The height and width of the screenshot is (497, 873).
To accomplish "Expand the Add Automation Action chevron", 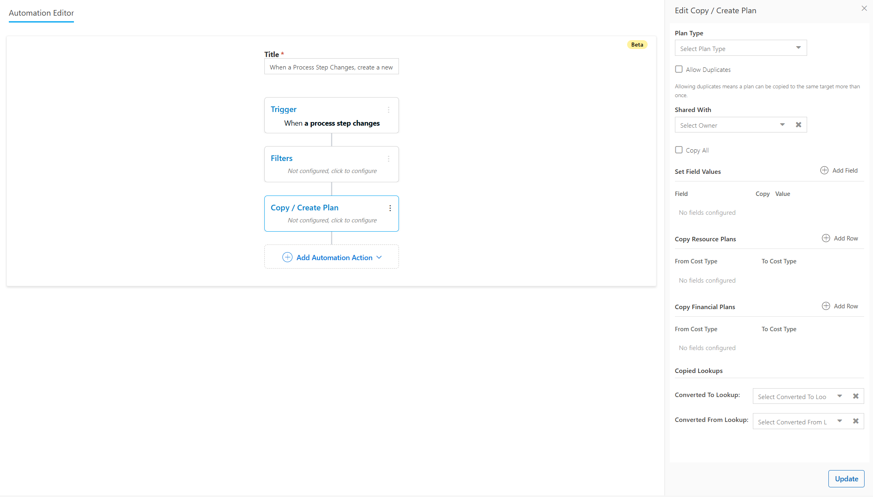I will 379,257.
